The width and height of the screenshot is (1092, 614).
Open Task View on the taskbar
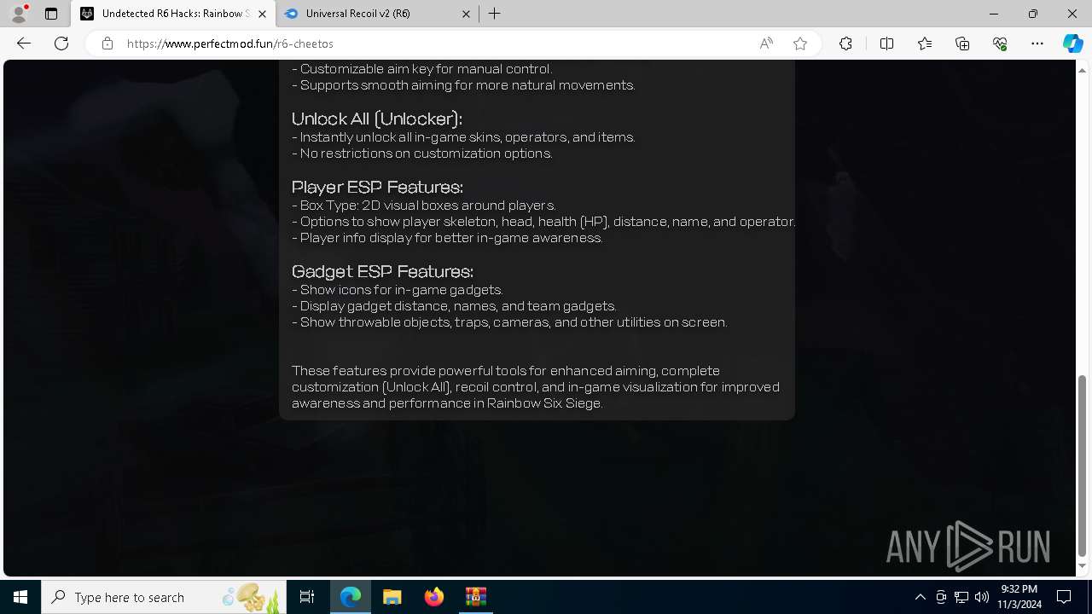pos(307,597)
